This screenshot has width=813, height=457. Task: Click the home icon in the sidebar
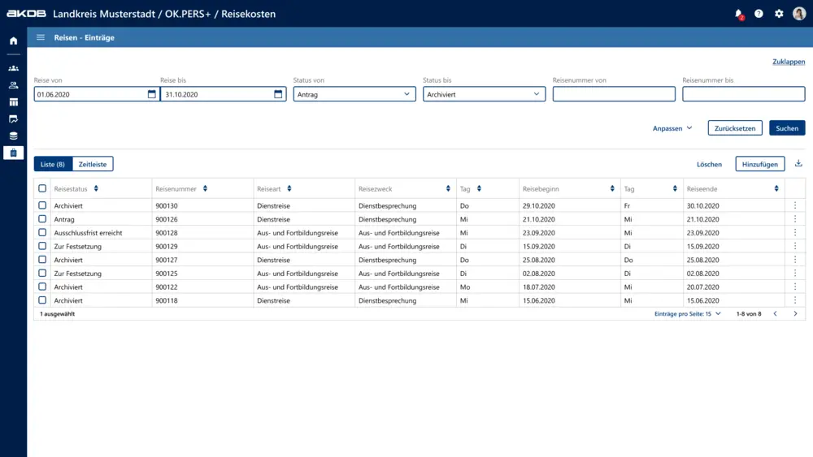[13, 41]
